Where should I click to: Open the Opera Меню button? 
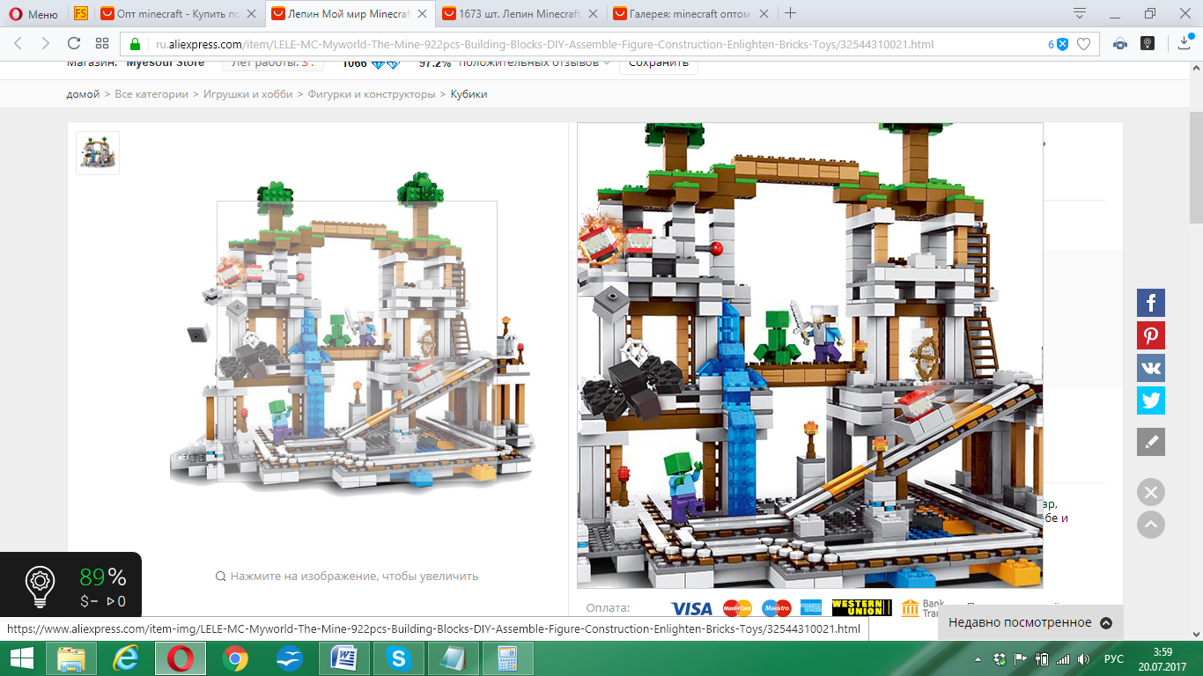33,13
